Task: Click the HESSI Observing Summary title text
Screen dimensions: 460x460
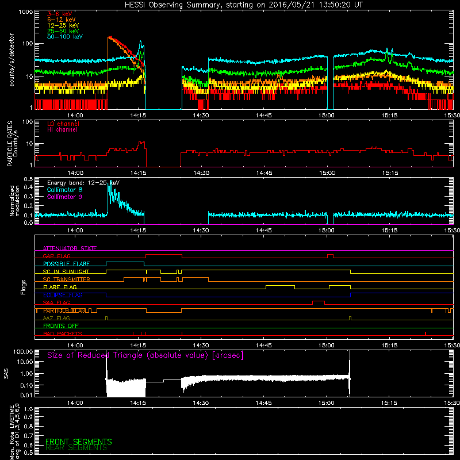Action: pyautogui.click(x=243, y=5)
